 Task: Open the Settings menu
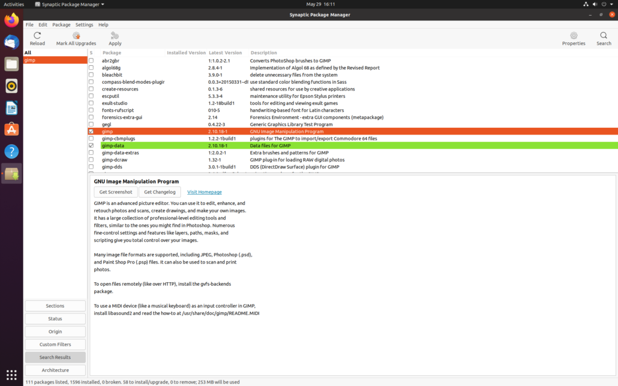coord(84,24)
